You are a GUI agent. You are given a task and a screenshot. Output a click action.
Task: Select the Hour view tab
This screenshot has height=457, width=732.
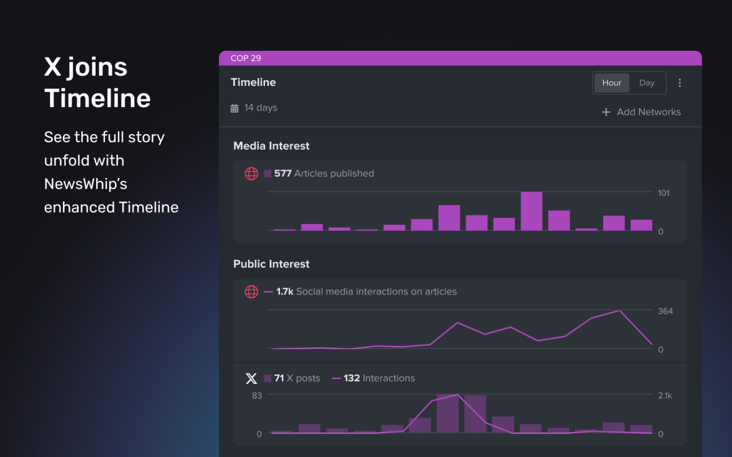(611, 83)
